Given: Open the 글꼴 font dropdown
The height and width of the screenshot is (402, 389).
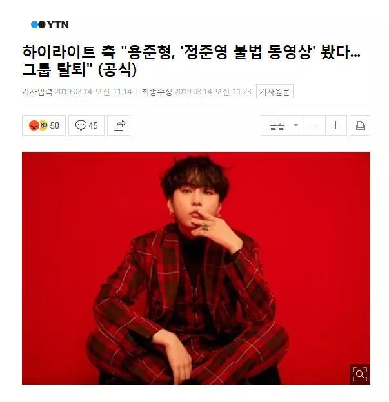Looking at the screenshot, I should pos(283,125).
